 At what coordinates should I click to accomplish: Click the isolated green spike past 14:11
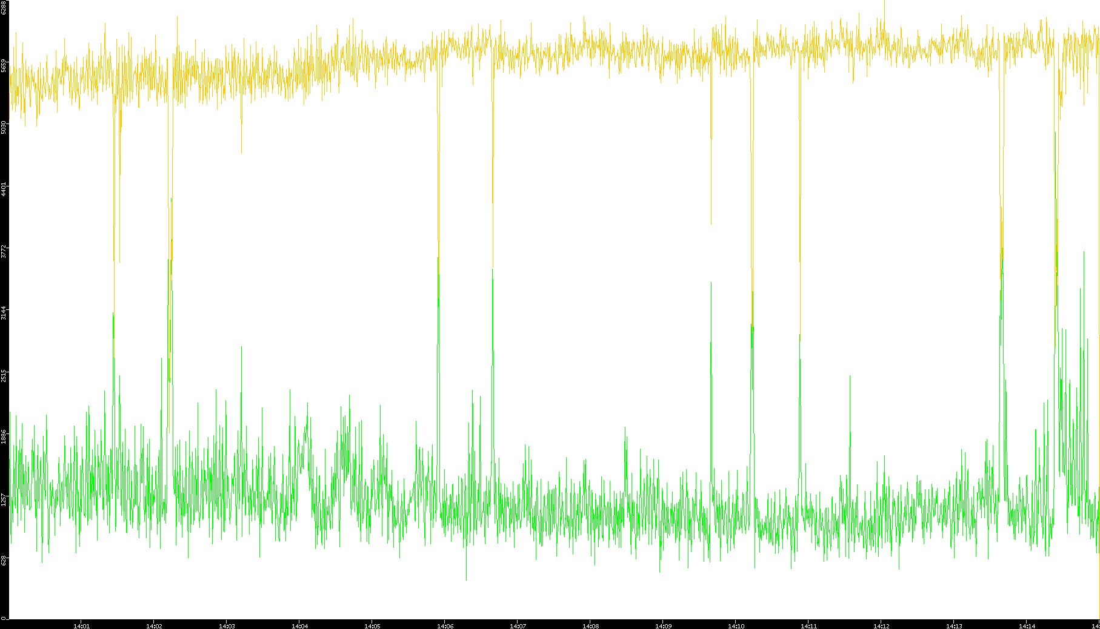850,377
